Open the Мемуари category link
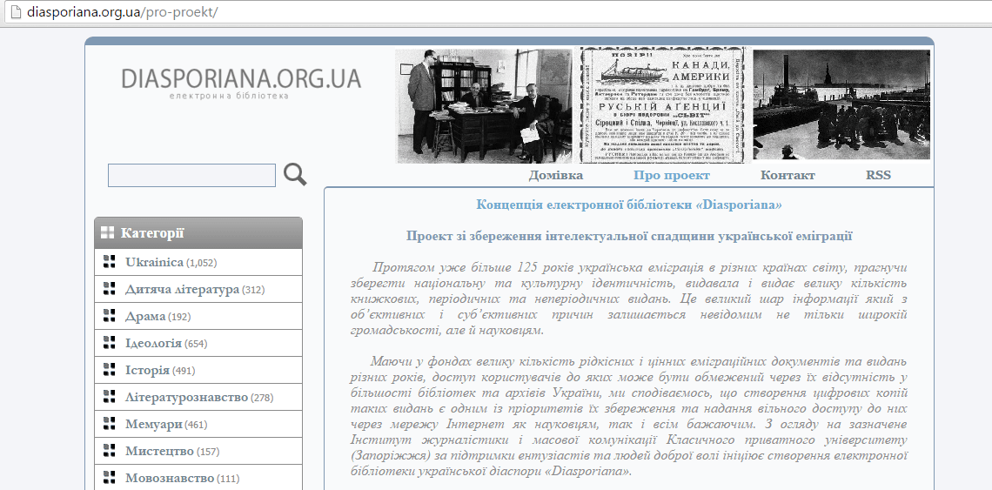The width and height of the screenshot is (992, 490). pos(154,424)
